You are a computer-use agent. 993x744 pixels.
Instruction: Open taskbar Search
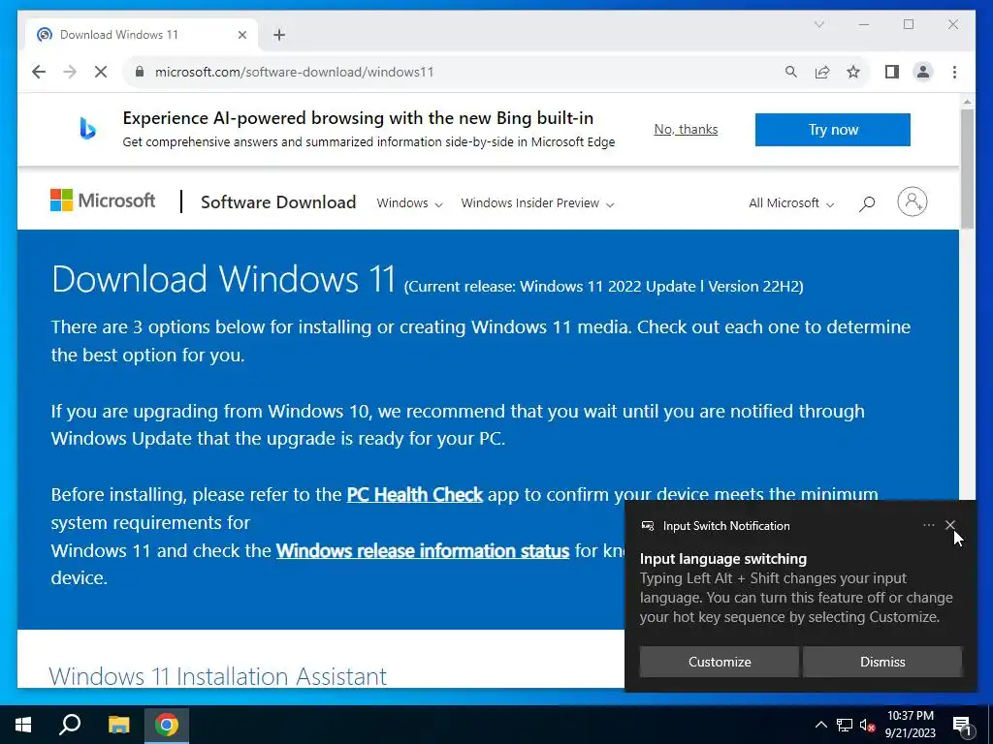pyautogui.click(x=70, y=725)
